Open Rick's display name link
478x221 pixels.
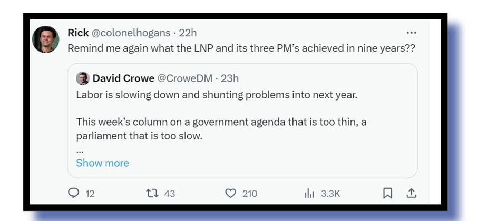78,33
